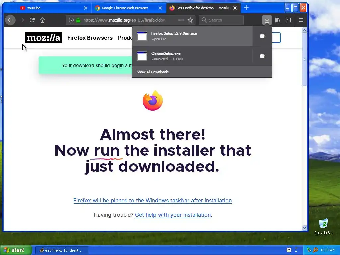Click the Firefox logo on the page
This screenshot has width=340, height=255.
[153, 100]
